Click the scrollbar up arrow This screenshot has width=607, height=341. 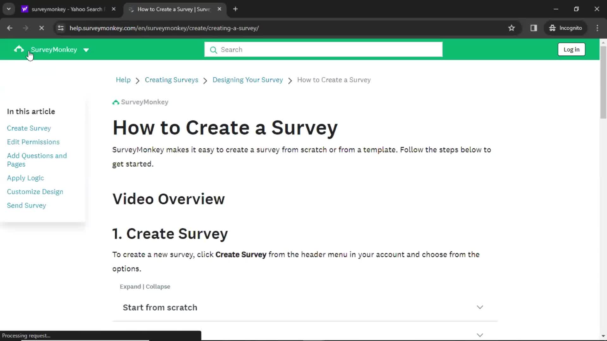tap(603, 42)
